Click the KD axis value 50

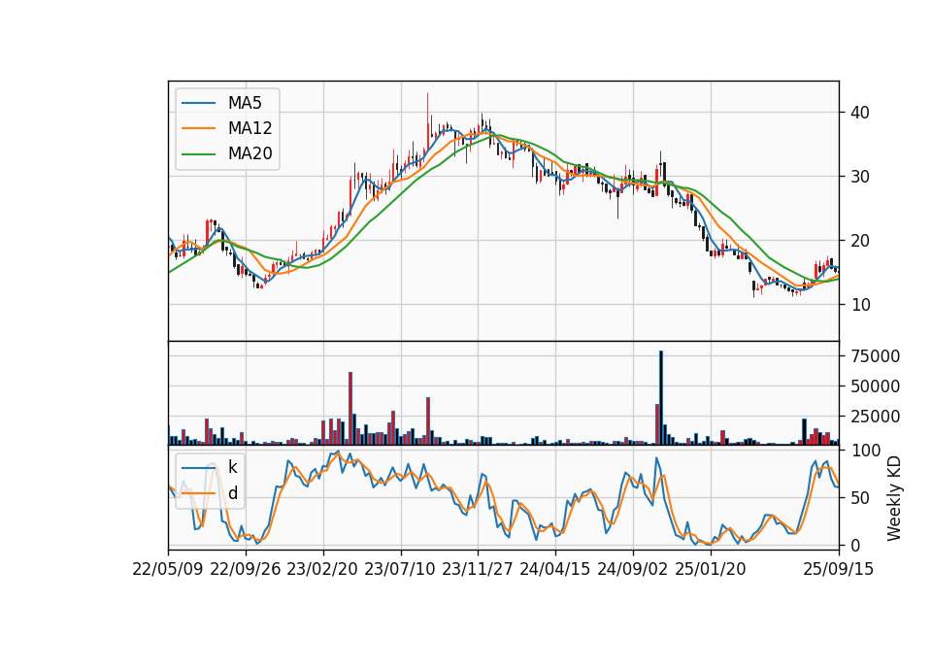(x=858, y=498)
